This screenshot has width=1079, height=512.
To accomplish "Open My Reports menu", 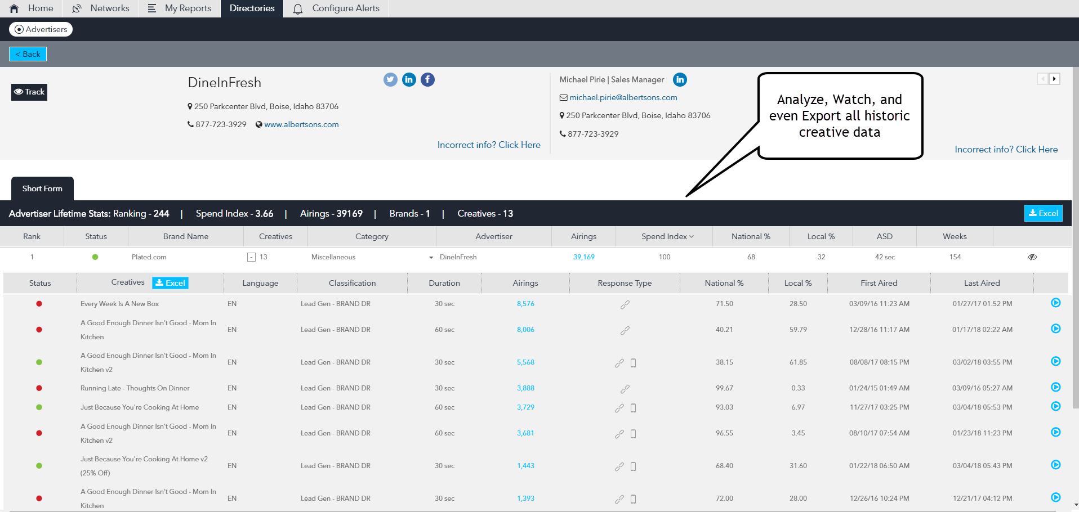I will [x=180, y=8].
